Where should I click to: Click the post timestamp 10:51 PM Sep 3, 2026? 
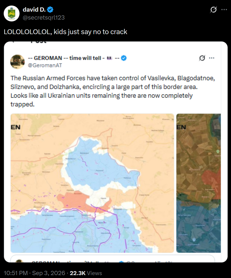point(35,273)
